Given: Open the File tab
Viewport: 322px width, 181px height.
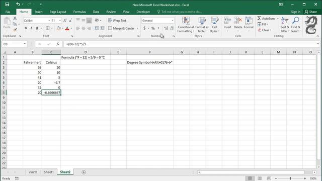Looking at the screenshot, I should (8, 12).
